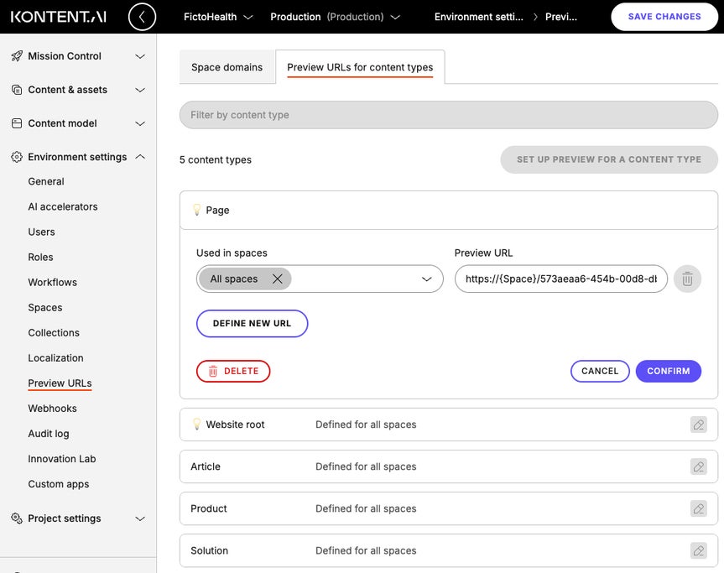This screenshot has height=573, width=724.
Task: Click the Previ... breadcrumb
Action: pos(561,17)
